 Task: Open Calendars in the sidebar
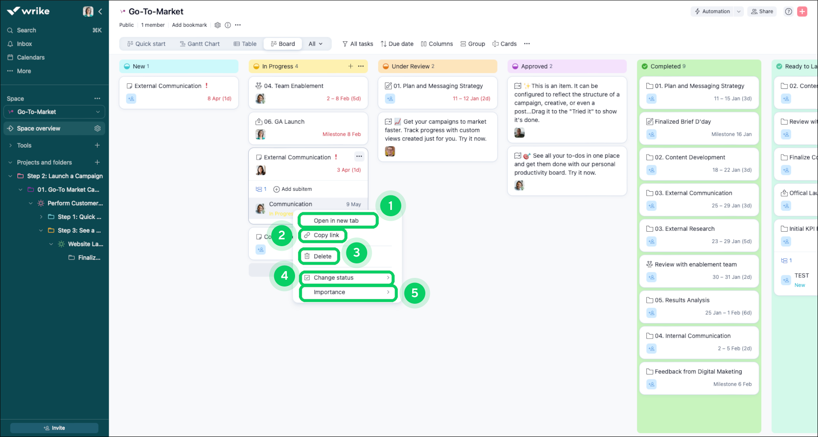31,57
